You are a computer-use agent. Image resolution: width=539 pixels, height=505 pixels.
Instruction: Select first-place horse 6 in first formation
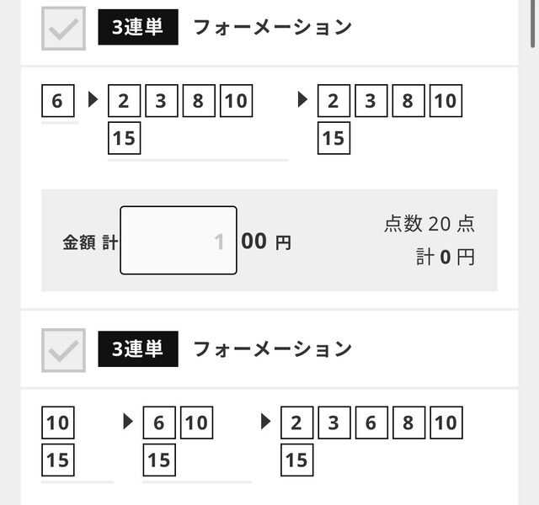coord(58,101)
